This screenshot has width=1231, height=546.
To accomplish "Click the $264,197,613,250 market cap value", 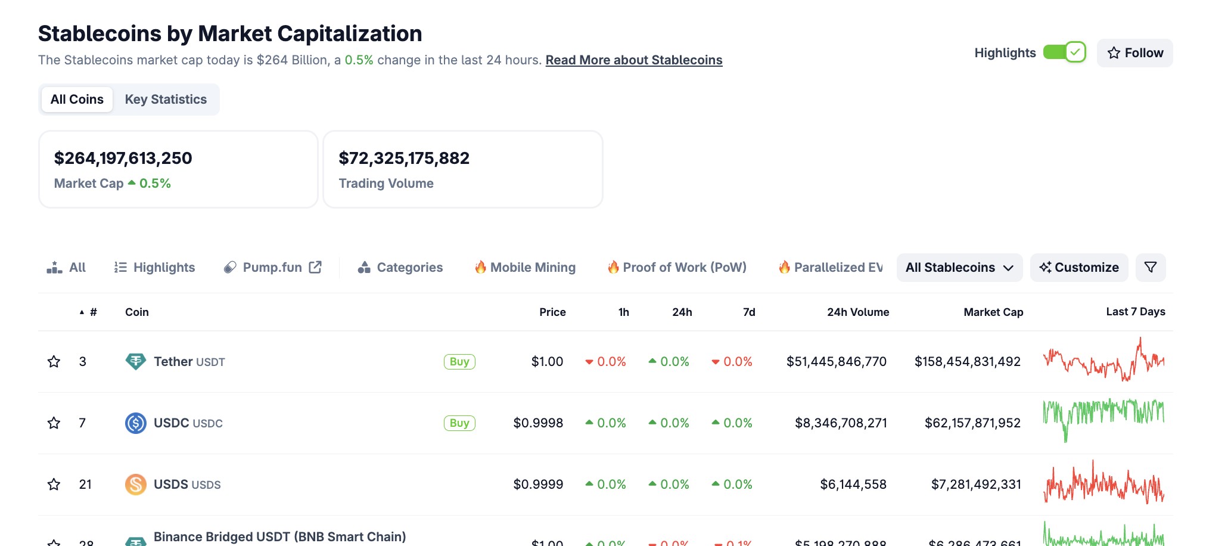I will pos(123,158).
